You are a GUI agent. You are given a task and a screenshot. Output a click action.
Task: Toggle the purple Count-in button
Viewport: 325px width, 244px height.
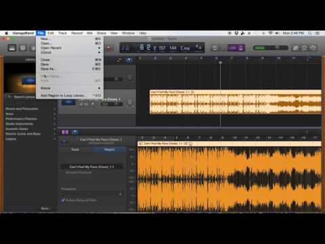[232, 48]
